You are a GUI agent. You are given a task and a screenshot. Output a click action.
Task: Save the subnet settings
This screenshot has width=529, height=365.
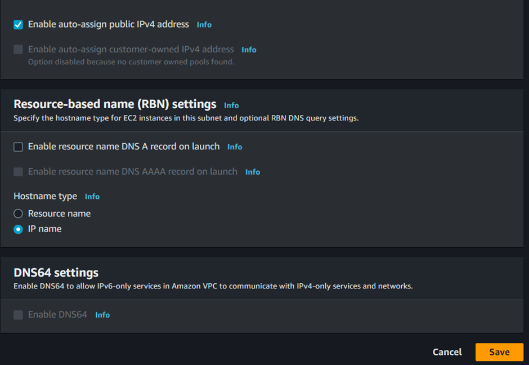pos(499,352)
